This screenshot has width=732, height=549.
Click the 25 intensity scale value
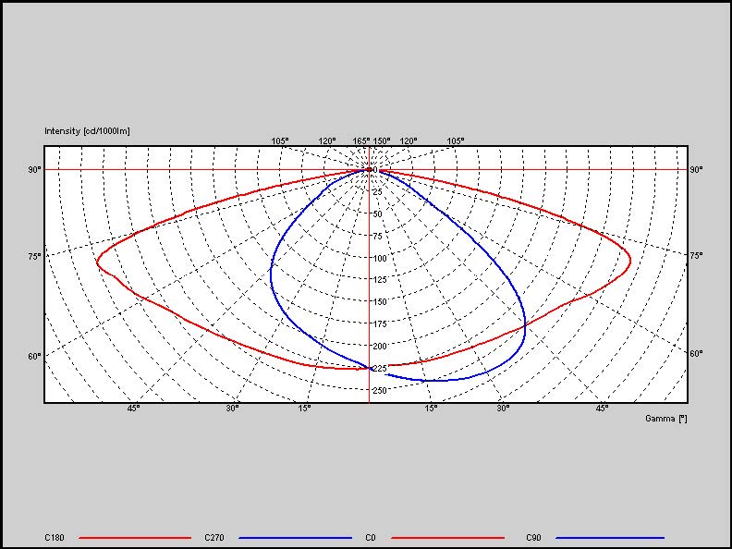coord(378,192)
